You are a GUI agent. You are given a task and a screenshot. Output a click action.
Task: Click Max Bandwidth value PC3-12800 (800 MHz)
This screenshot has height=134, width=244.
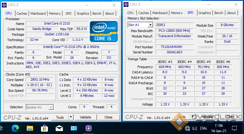(x=175, y=31)
